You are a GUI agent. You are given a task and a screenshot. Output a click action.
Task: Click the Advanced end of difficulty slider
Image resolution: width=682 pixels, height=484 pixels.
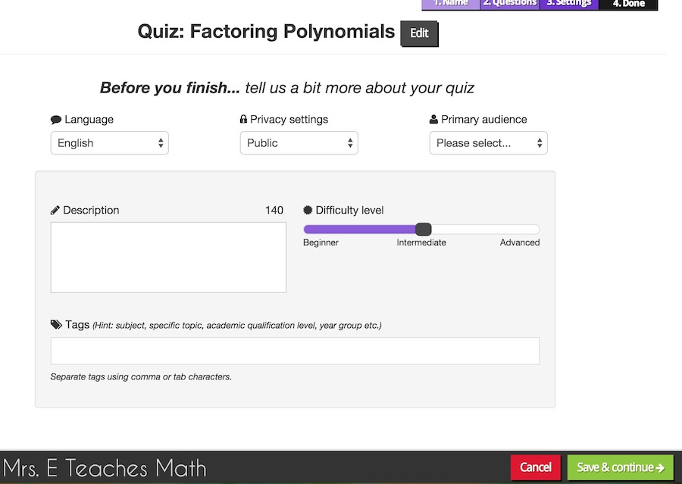click(x=533, y=230)
